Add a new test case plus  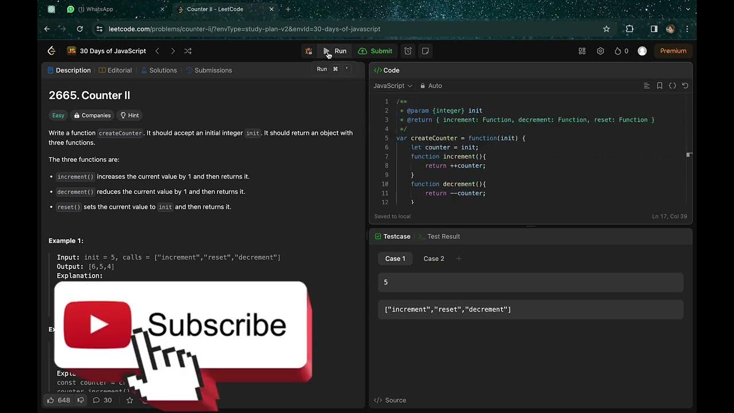point(459,259)
